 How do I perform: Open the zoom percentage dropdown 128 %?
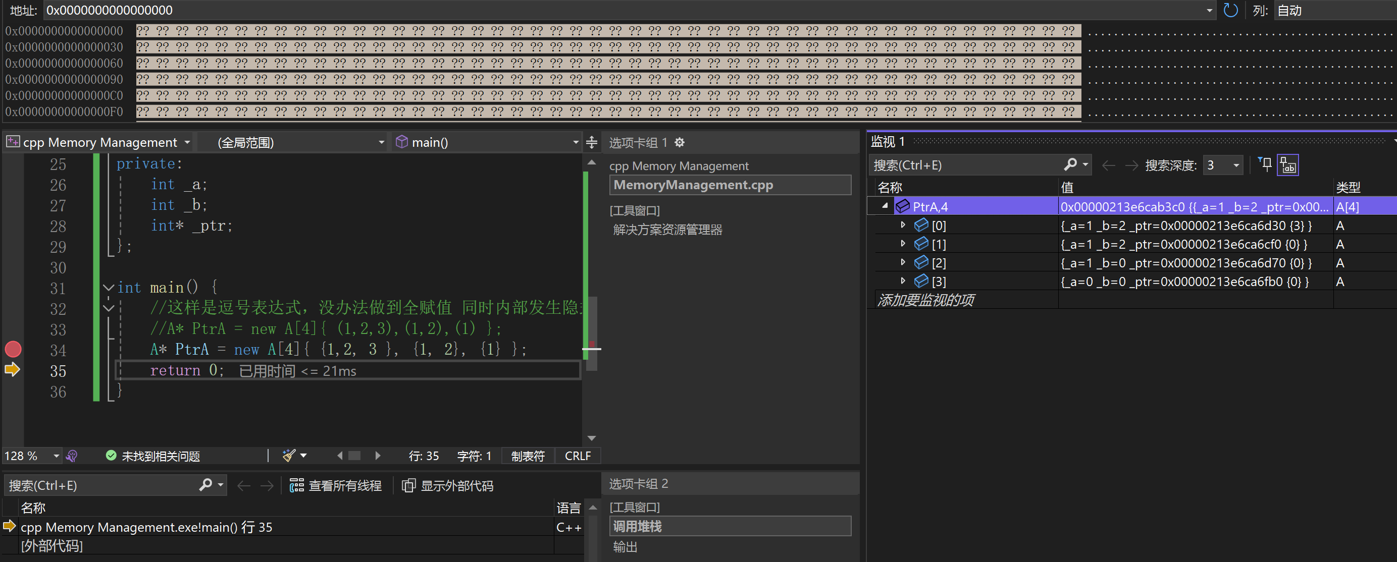[x=56, y=456]
